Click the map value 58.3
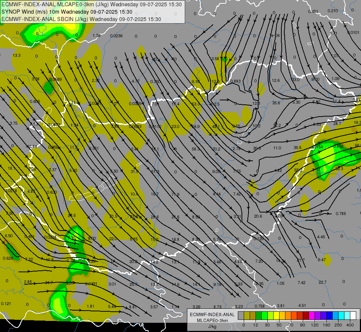Screen dimensions: 361x332 (x=196, y=149)
